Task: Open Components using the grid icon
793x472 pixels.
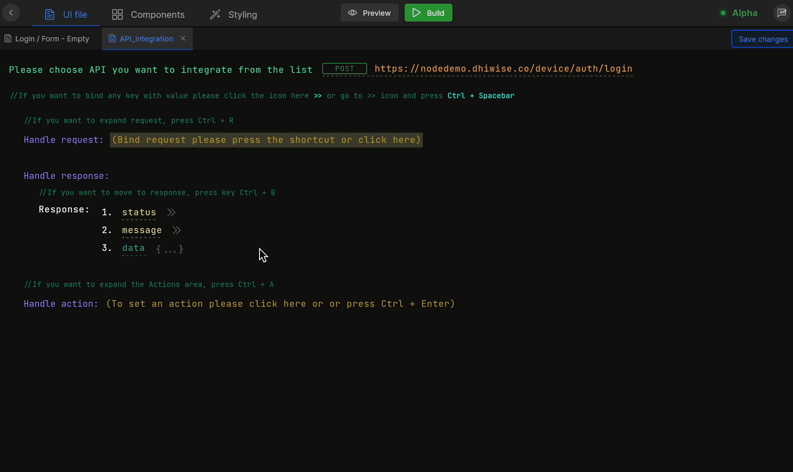Action: pos(118,14)
